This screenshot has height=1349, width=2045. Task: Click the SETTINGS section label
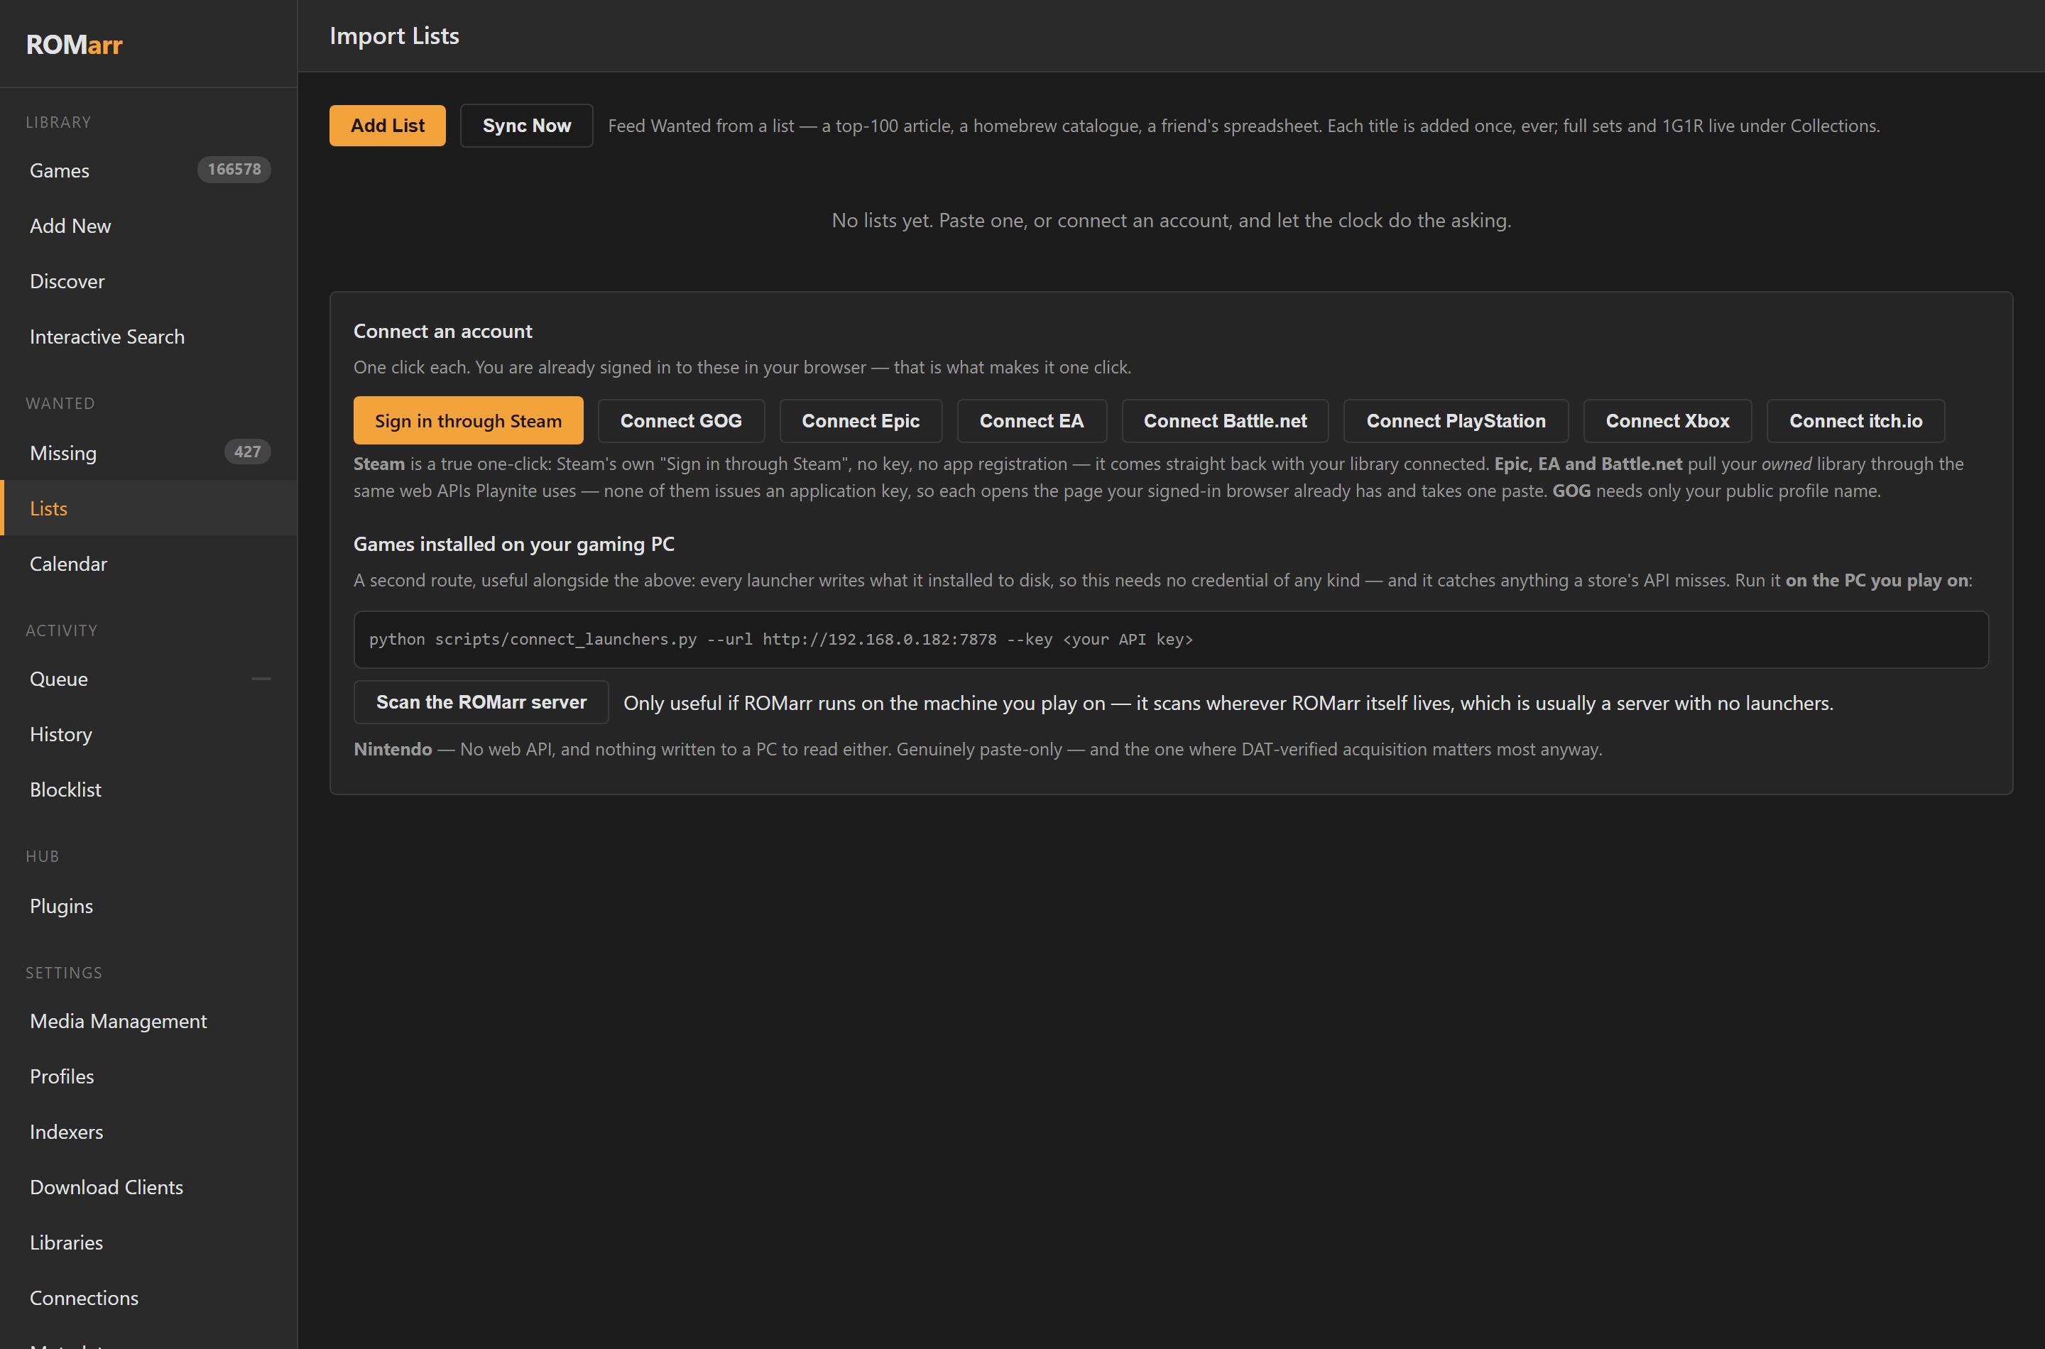pos(64,972)
